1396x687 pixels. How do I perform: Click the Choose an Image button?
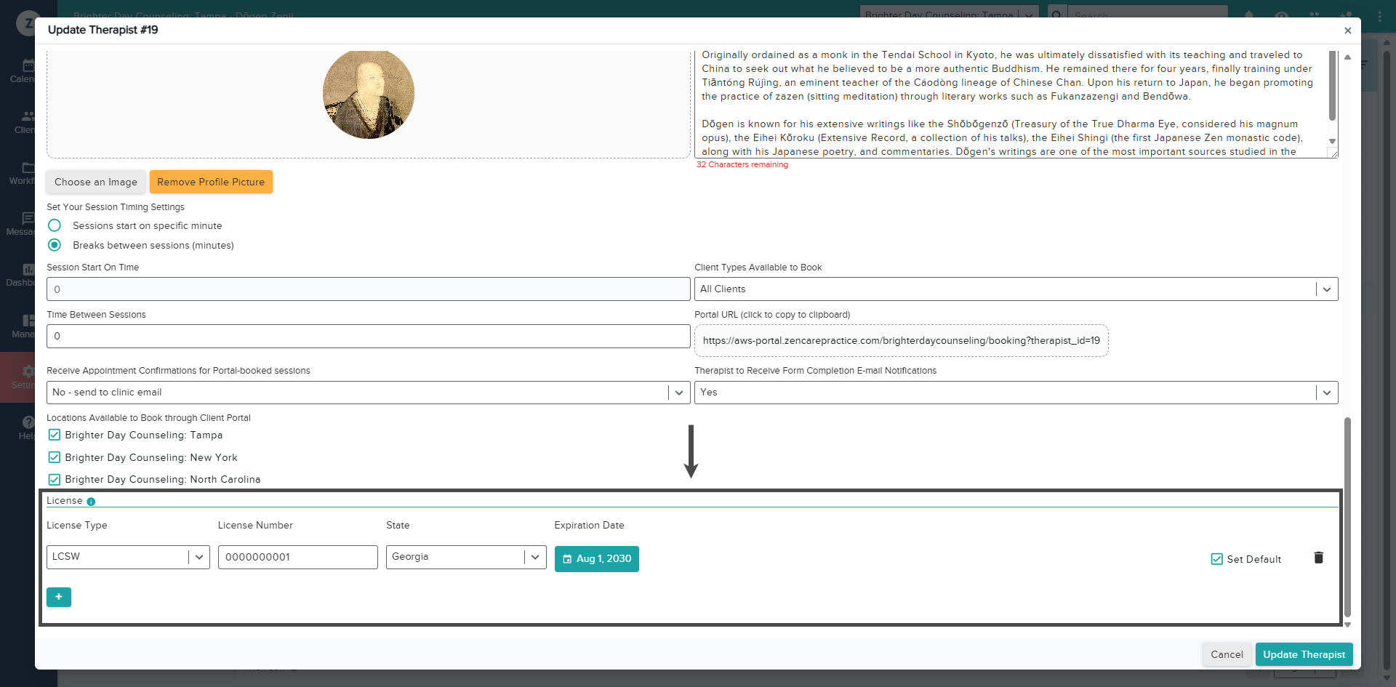pyautogui.click(x=96, y=182)
